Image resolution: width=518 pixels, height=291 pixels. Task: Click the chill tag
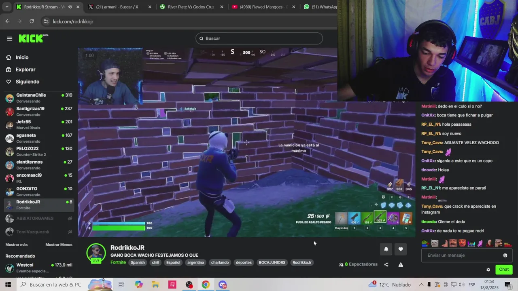155,263
